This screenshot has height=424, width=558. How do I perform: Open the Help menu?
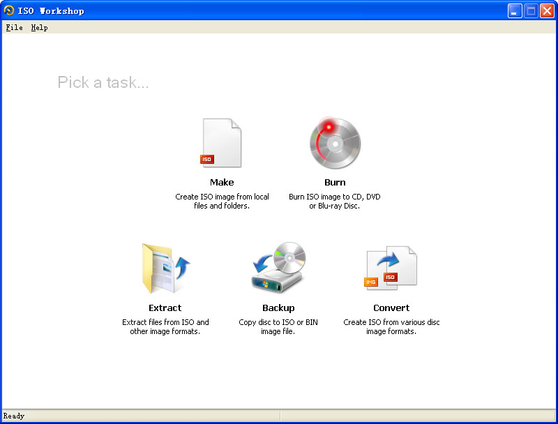coord(39,27)
